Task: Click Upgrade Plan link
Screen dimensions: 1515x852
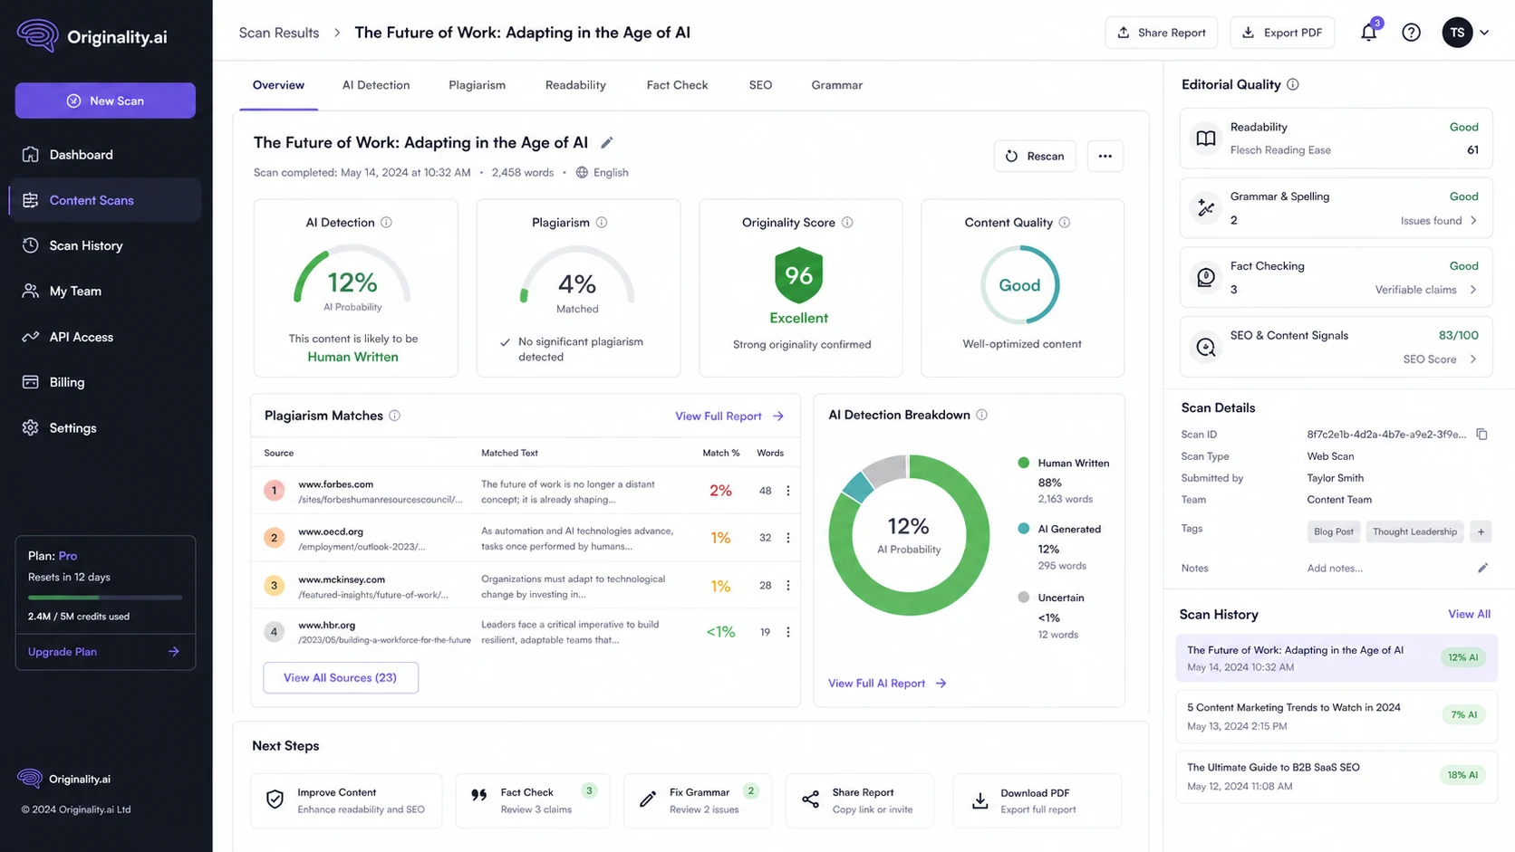Action: 104,652
